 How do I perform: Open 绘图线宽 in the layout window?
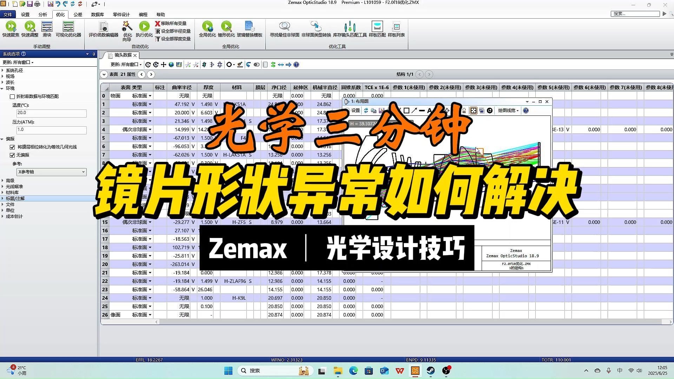tap(508, 110)
